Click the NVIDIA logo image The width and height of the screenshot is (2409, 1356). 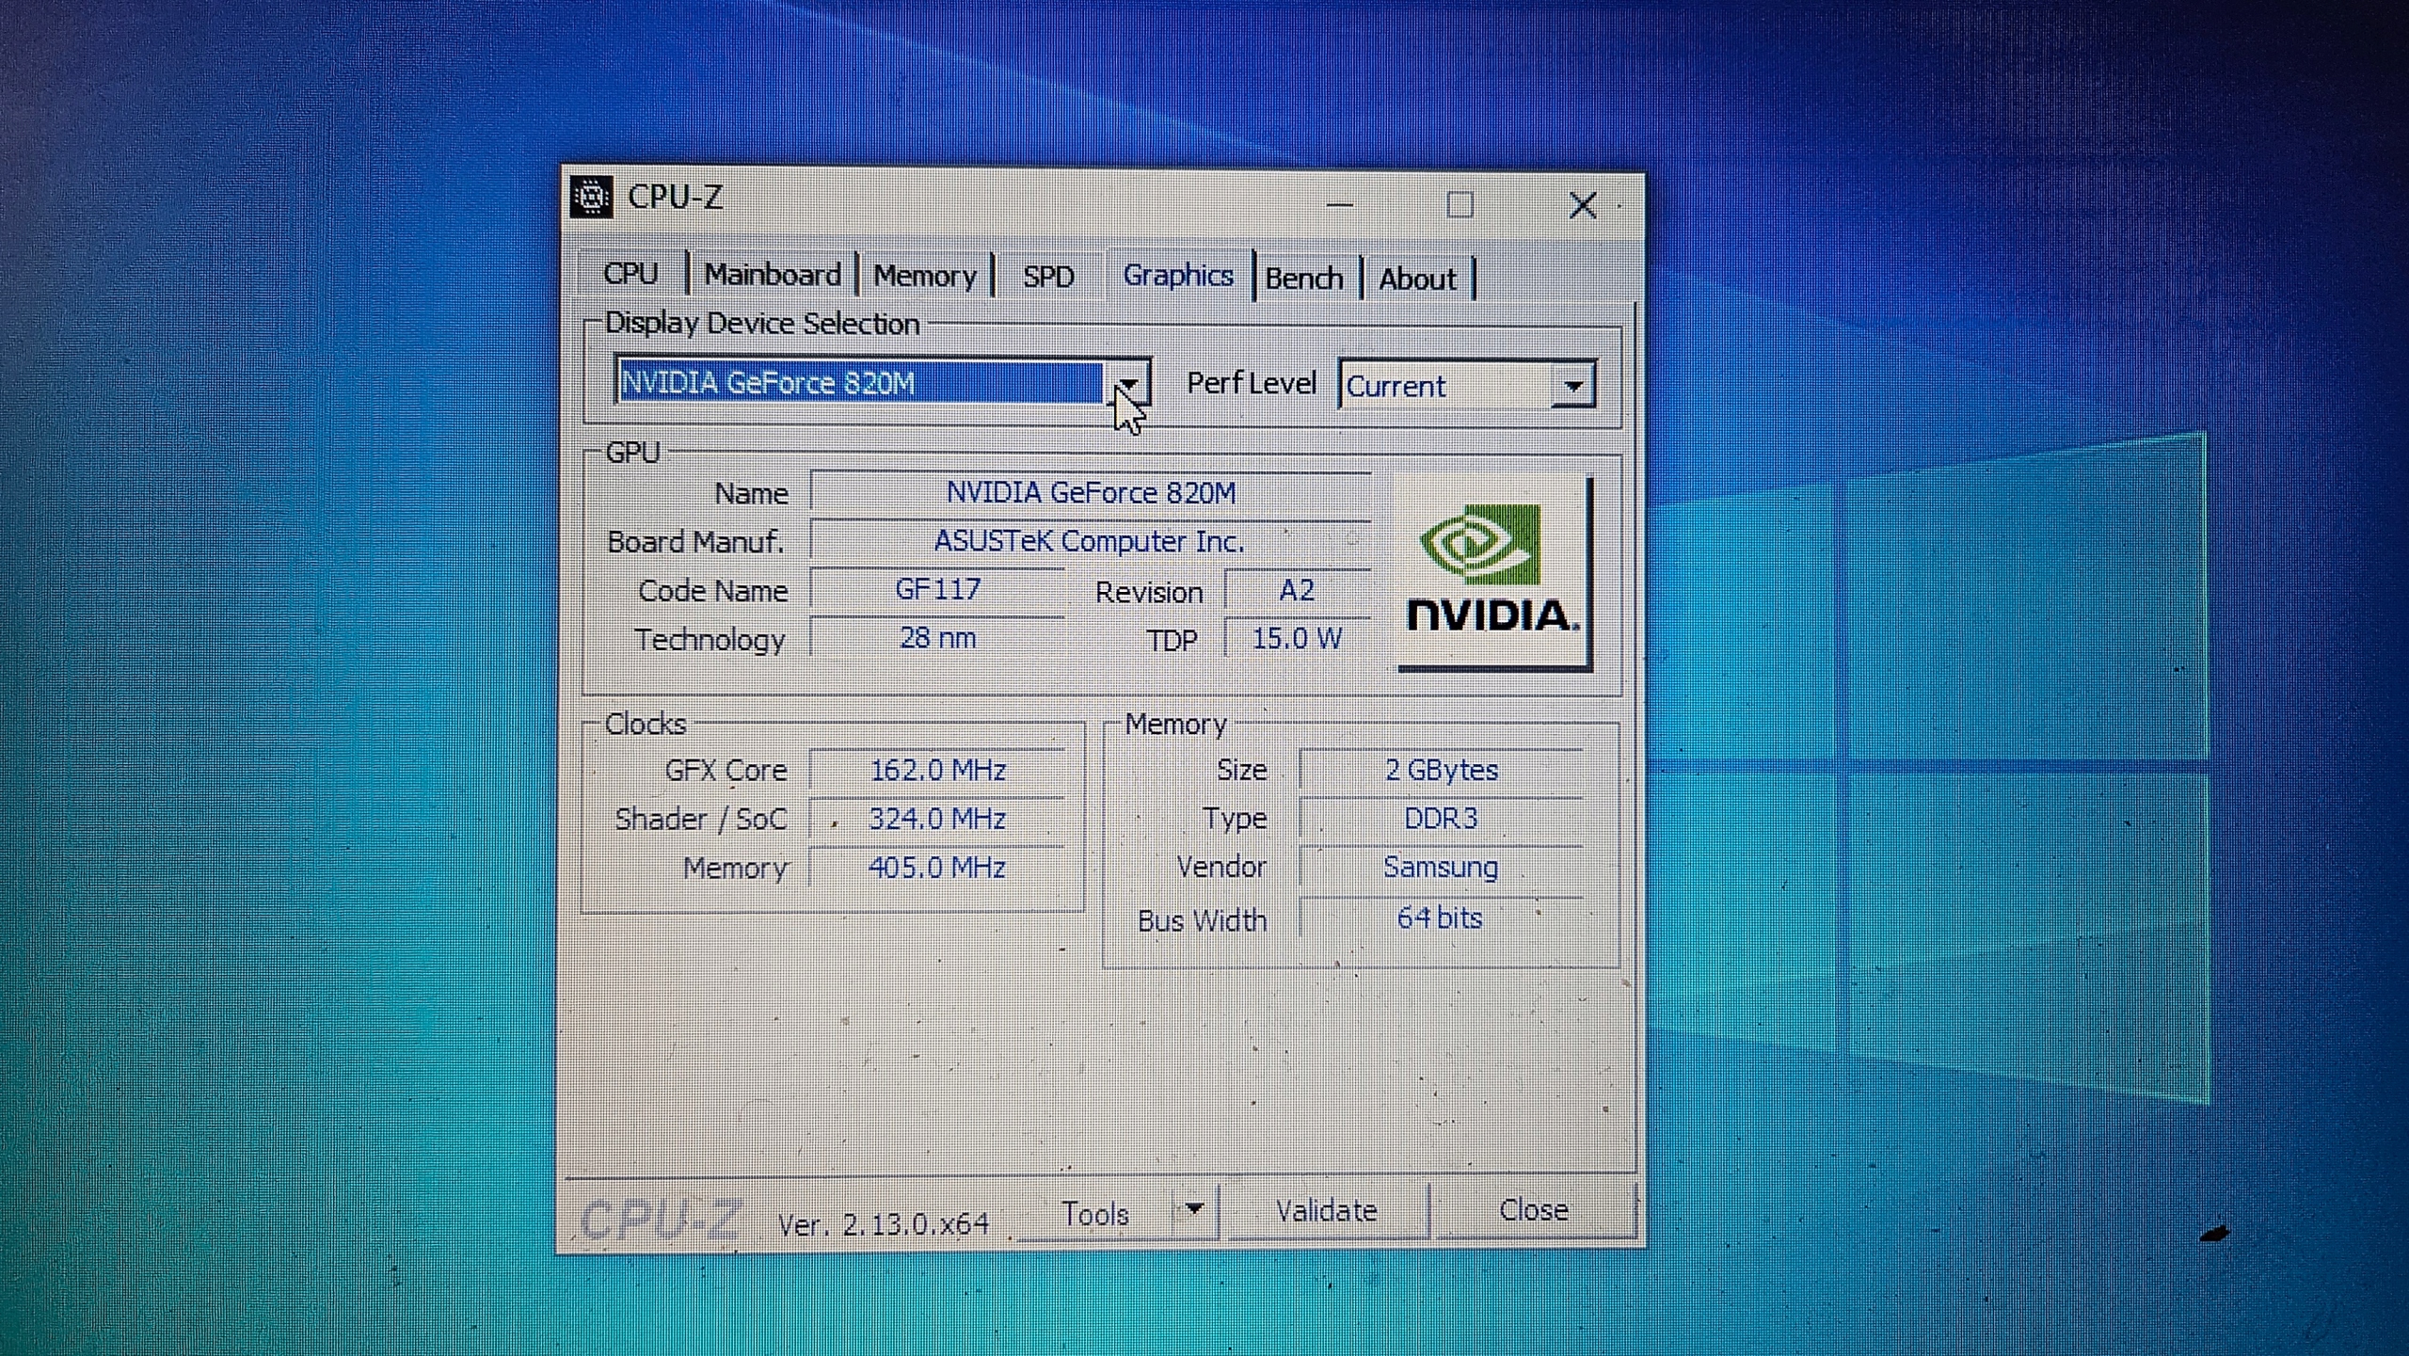pos(1494,573)
